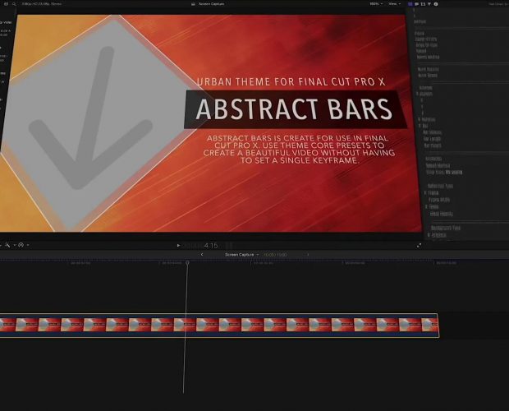Go forward in timeline history with the right chevron
The height and width of the screenshot is (411, 509).
pyautogui.click(x=308, y=254)
